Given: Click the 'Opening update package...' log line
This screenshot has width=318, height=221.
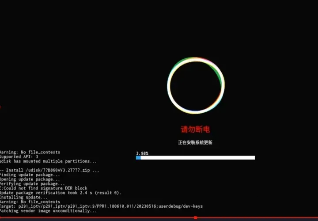Looking at the screenshot, I should pyautogui.click(x=30, y=179).
